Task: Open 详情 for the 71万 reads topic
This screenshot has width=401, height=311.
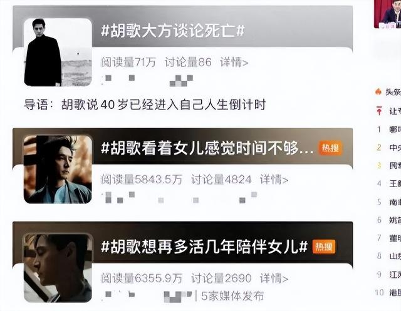Action: 234,62
